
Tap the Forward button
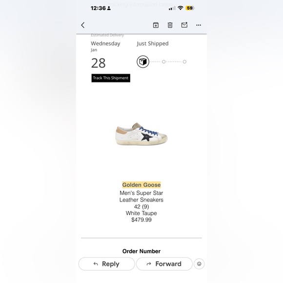pos(164,264)
